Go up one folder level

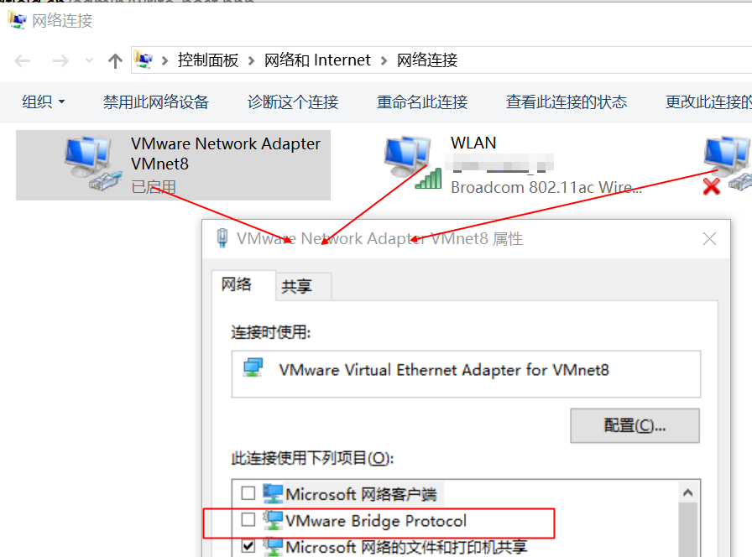click(x=115, y=61)
